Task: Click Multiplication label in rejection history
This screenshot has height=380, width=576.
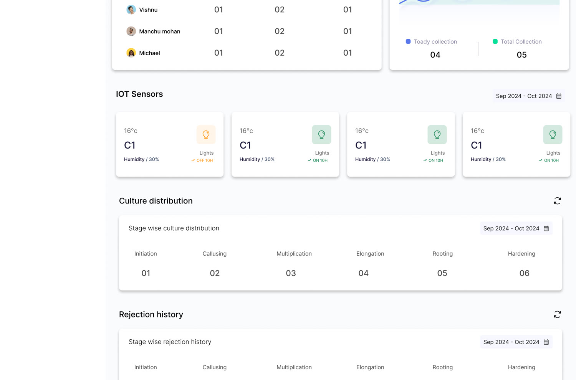Action: click(x=294, y=367)
